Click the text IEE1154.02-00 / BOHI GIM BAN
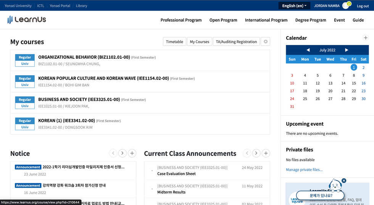Screen dimensions: 374x205 [64, 85]
